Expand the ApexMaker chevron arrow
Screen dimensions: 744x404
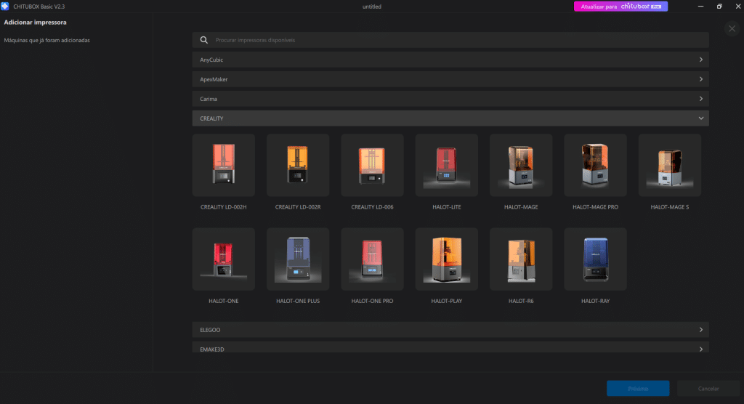click(x=701, y=79)
